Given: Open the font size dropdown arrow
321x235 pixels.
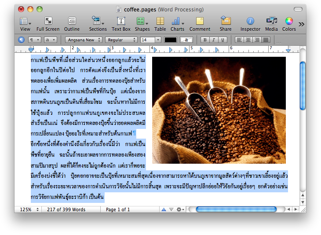Looking at the screenshot, I should (x=158, y=40).
